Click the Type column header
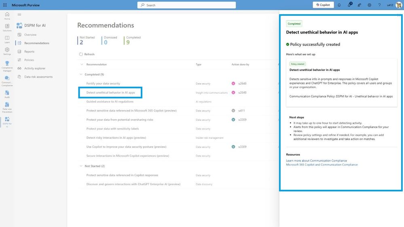Viewport: 404px width, 227px height. tap(199, 65)
